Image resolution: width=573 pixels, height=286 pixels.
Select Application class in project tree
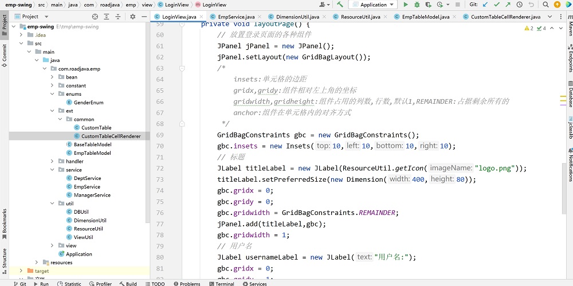click(79, 254)
